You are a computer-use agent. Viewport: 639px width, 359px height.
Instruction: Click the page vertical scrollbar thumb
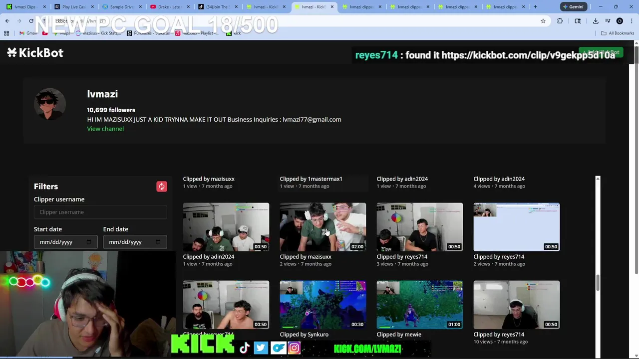[636, 160]
